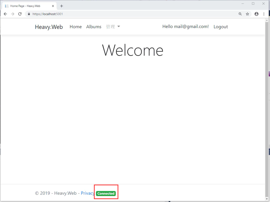Open the Privacy link in footer
Screen dimensions: 270x202
coord(87,193)
